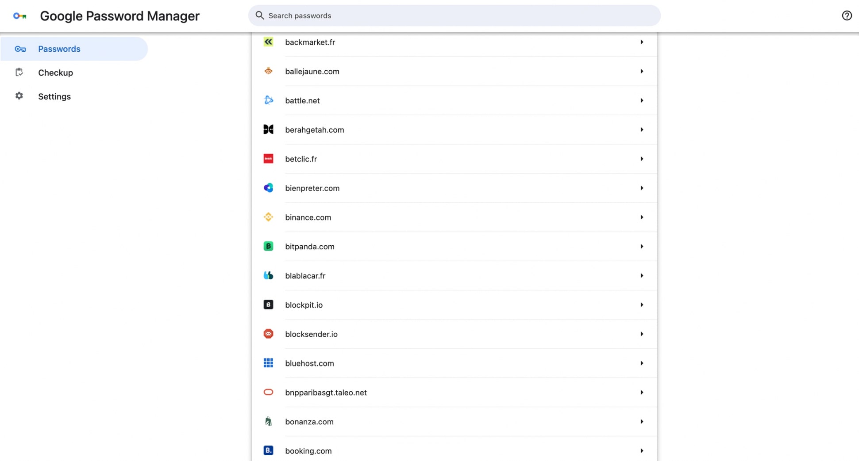Expand the ballejaune.com entry arrow

point(642,71)
